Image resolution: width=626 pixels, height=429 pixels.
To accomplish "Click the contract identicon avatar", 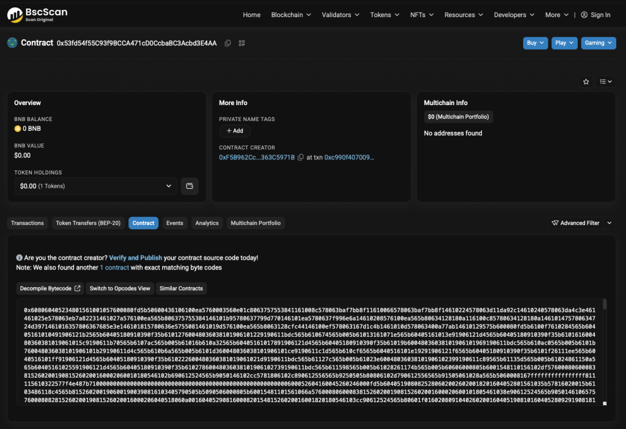I will (12, 43).
